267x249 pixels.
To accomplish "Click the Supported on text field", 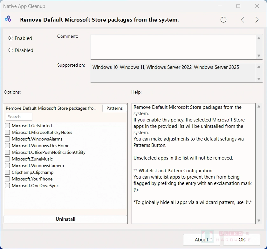I will 173,73.
